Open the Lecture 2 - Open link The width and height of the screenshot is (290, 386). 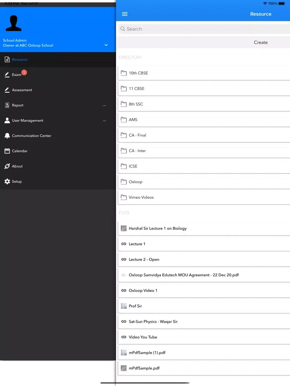click(x=144, y=259)
